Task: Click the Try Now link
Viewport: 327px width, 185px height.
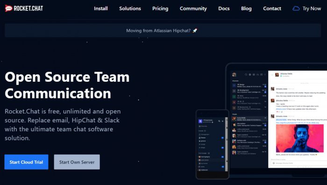Action: pos(312,8)
